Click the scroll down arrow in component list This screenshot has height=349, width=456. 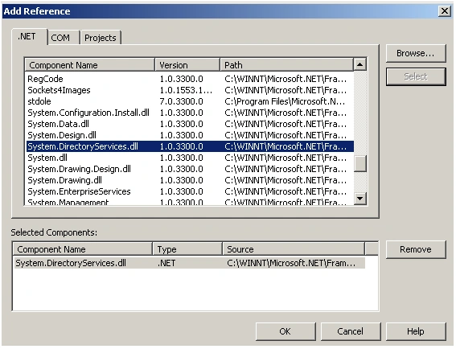point(360,199)
